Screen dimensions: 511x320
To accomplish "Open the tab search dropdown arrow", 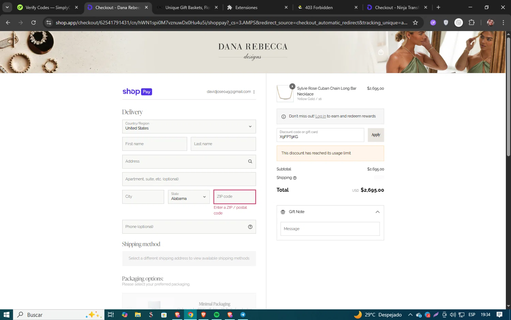I will (7, 7).
